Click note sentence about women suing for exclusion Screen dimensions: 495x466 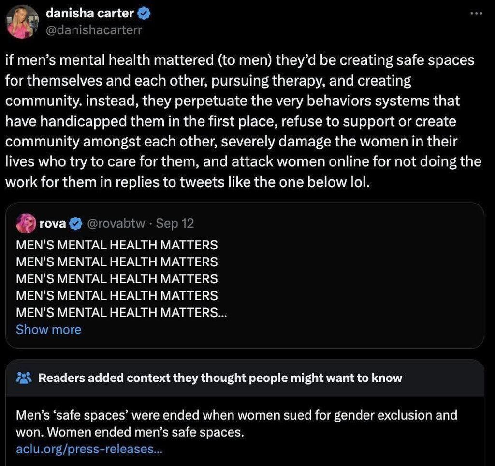pos(236,415)
